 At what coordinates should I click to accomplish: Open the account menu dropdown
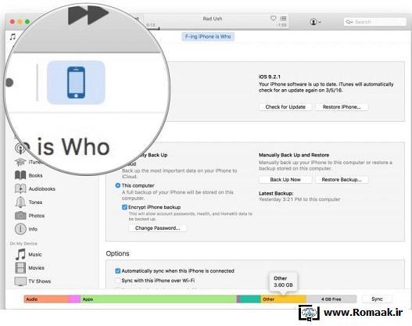coord(315,22)
